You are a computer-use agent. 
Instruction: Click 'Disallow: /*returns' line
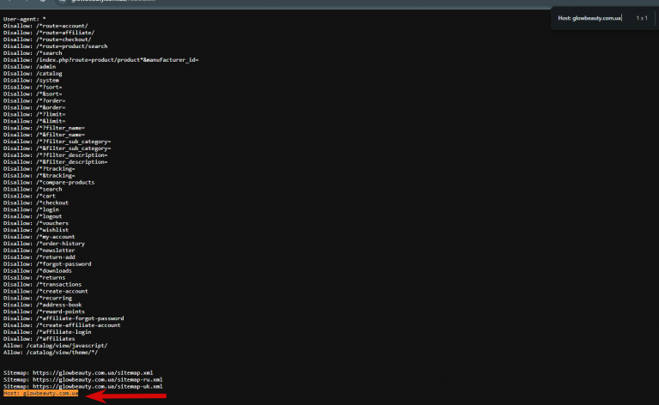[34, 277]
